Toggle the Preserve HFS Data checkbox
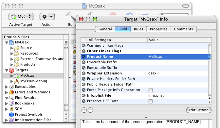Screen dimensions: 220x128 click(x=150, y=101)
